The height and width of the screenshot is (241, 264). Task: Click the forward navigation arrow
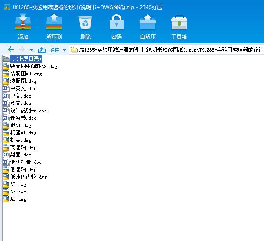click(x=22, y=50)
